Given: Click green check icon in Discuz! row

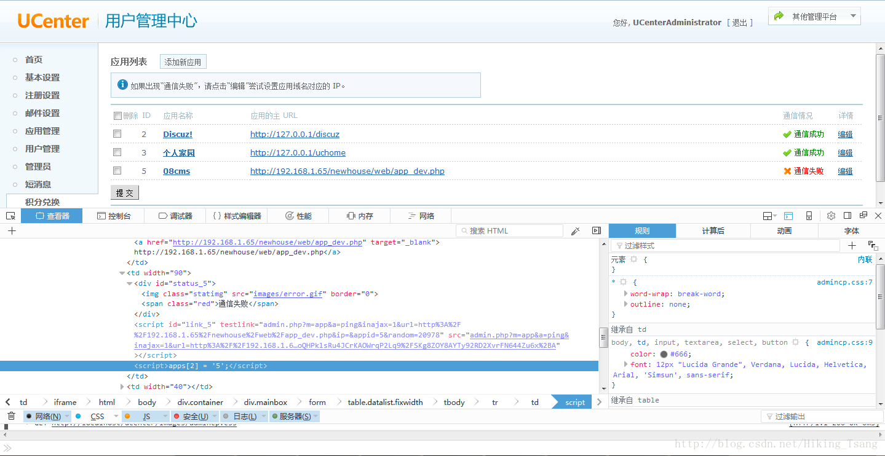Looking at the screenshot, I should (787, 134).
